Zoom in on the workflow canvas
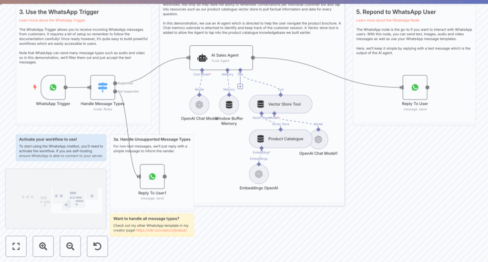Screen dimensions: 488x262 point(43,246)
